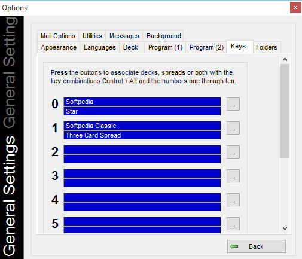Click the scrollbar down arrow
The image size is (302, 259).
click(285, 228)
